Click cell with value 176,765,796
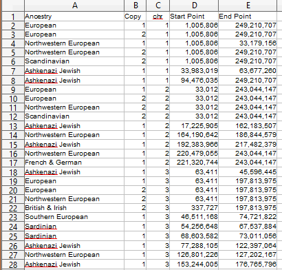Image resolution: width=282 pixels, height=270 pixels. click(248, 264)
